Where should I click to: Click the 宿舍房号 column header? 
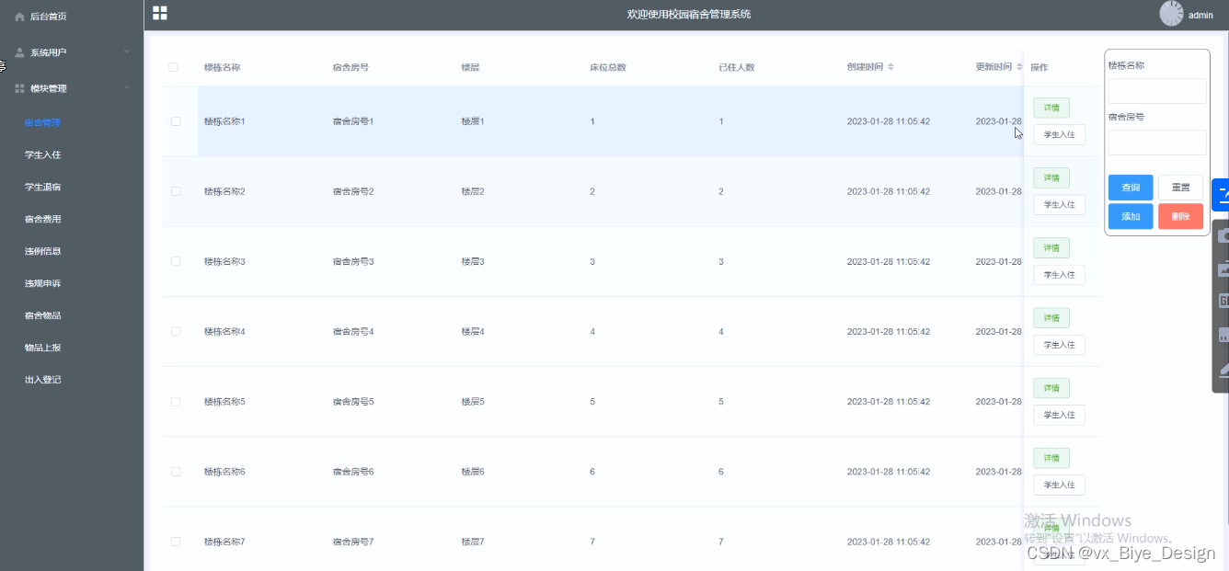351,67
